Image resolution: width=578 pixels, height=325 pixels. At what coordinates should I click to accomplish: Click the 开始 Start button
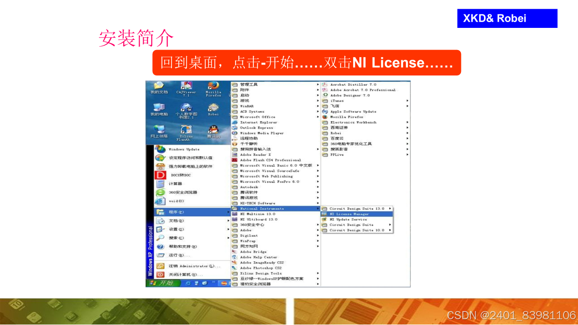point(162,283)
